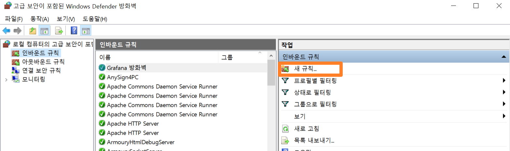
Task: Click the Back arrow toolbar icon
Action: click(6, 31)
